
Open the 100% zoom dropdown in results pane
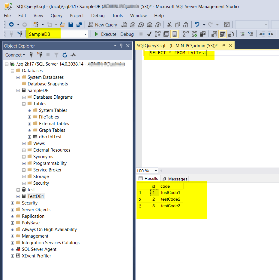pyautogui.click(x=154, y=171)
